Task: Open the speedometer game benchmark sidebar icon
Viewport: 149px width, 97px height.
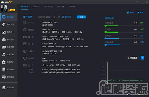Action: pos(4,39)
